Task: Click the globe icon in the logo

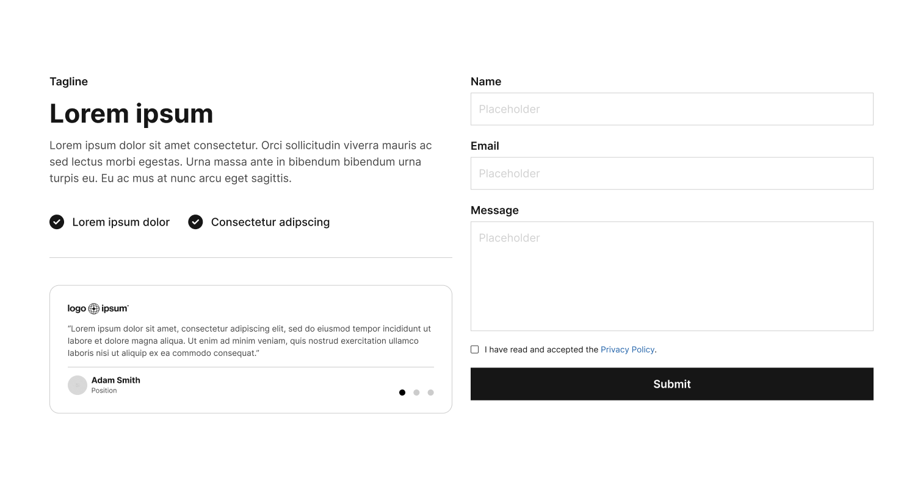Action: click(94, 309)
